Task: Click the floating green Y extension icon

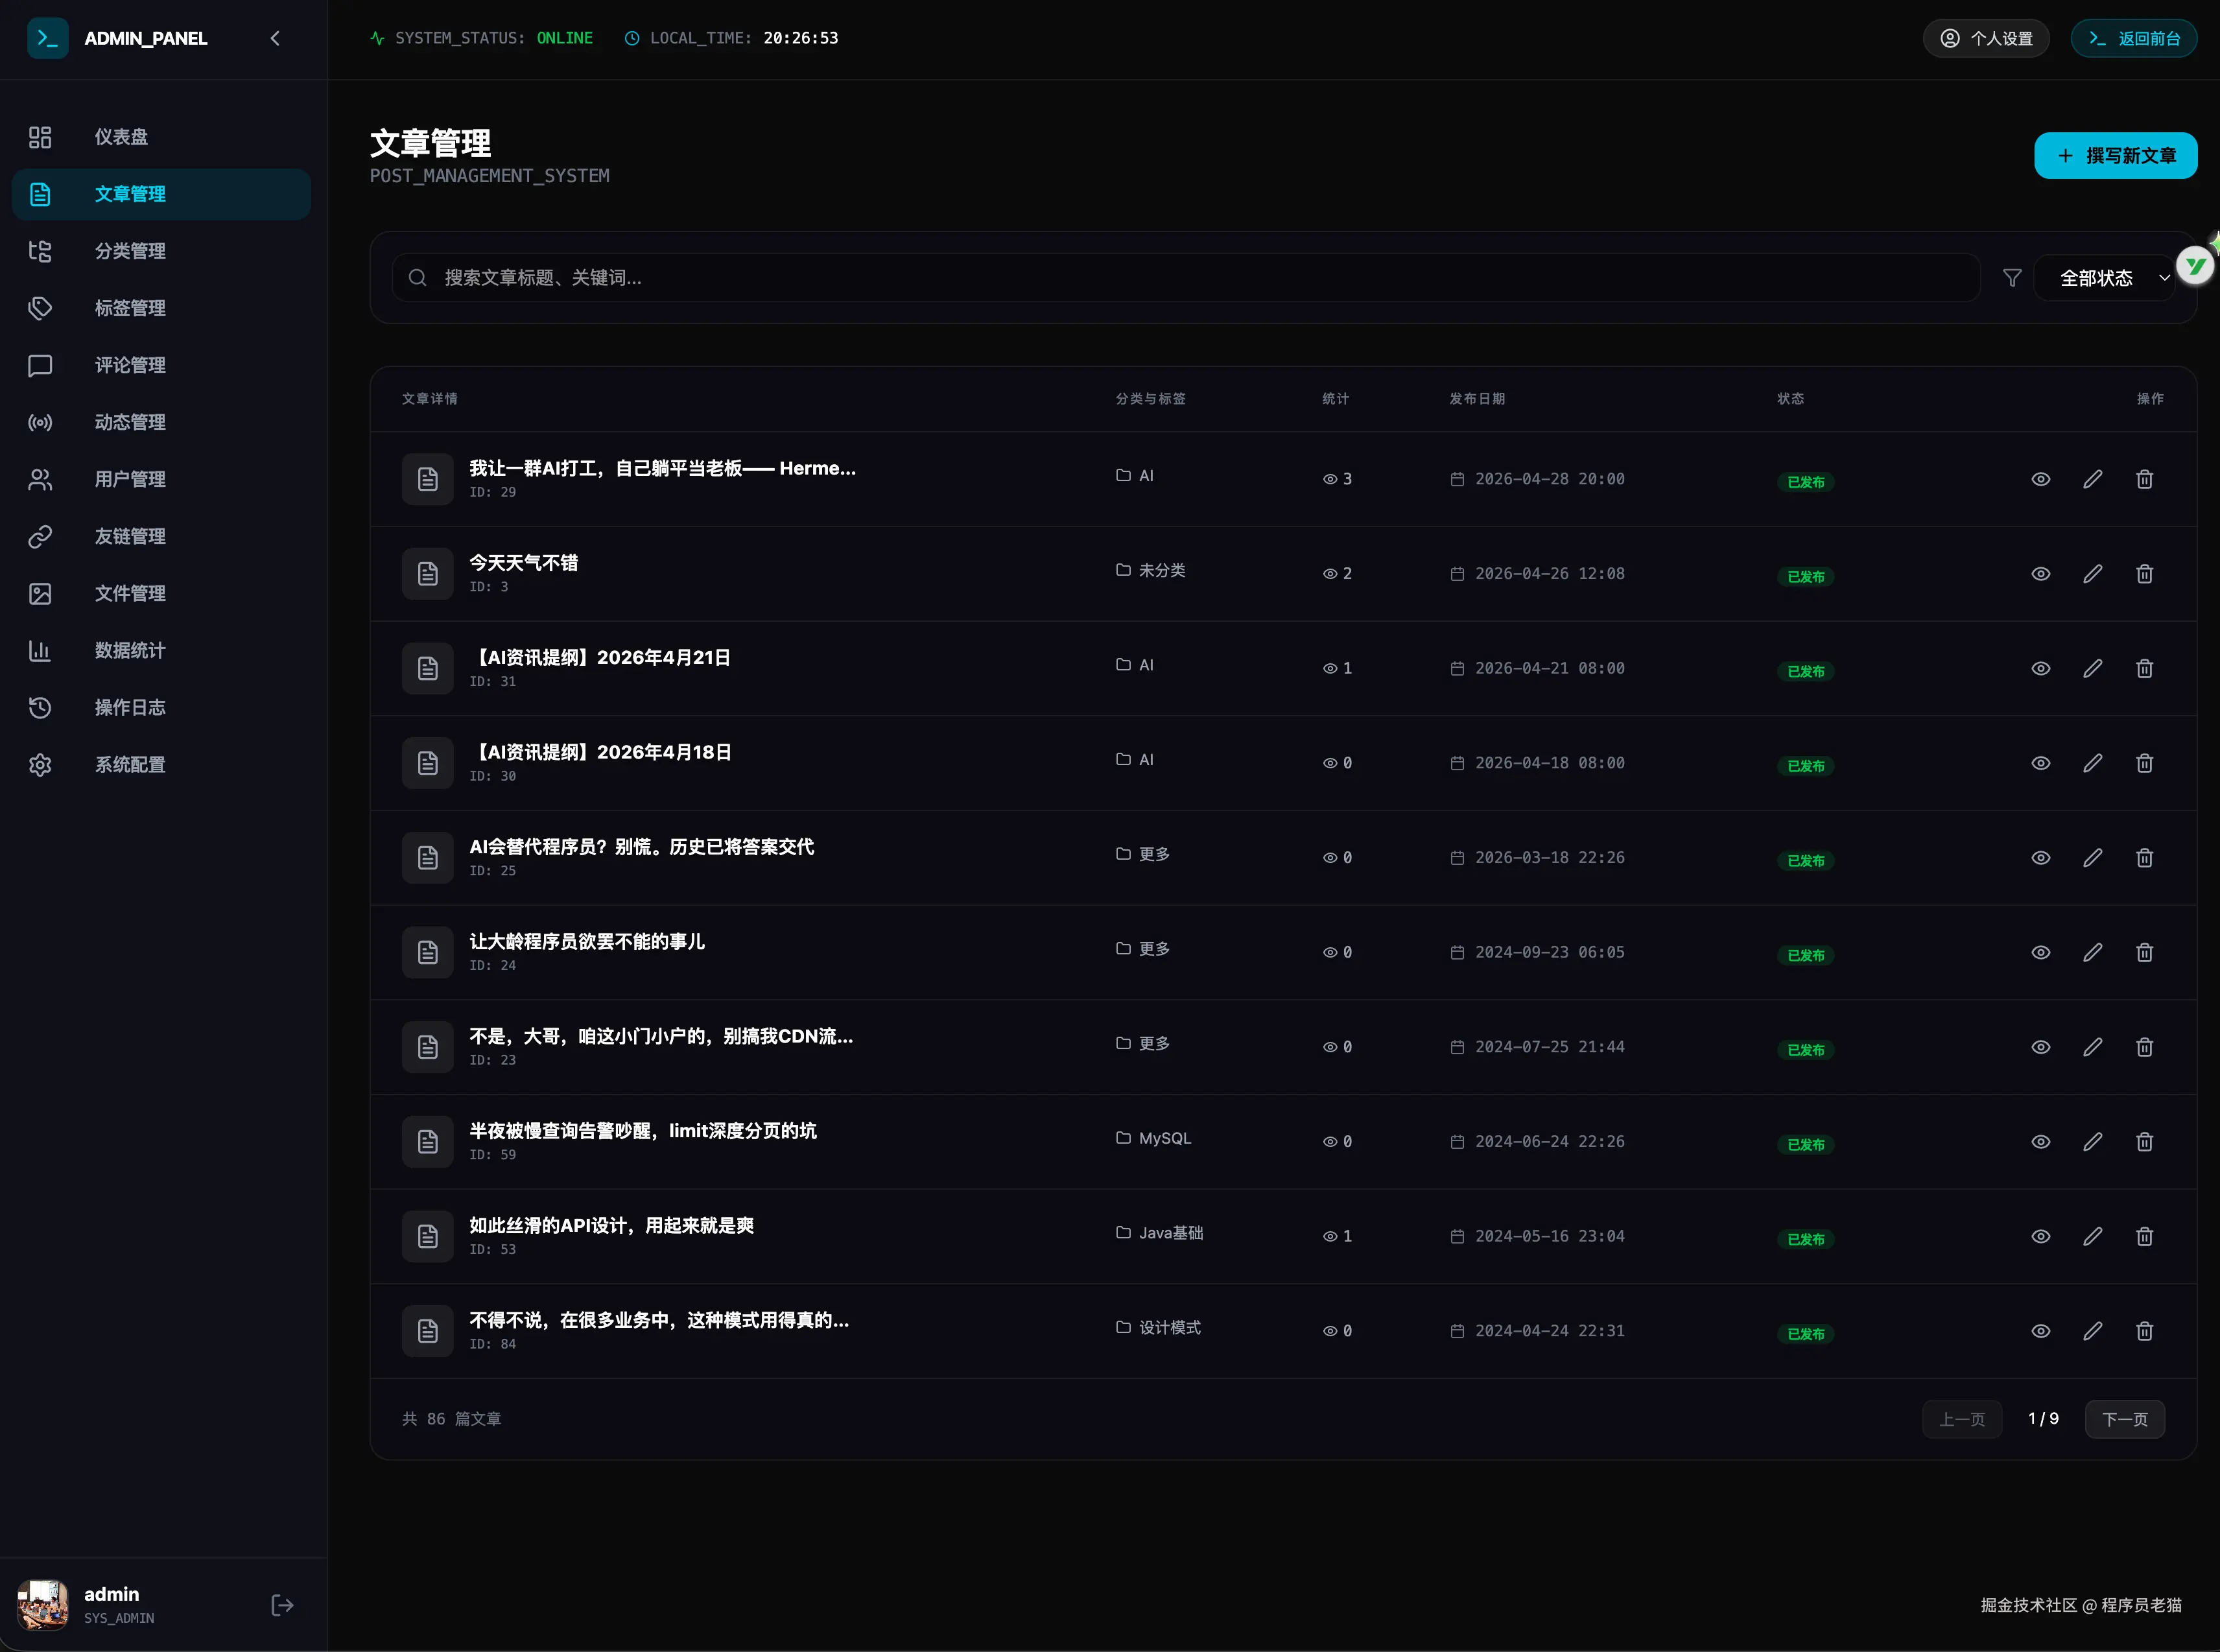Action: (2196, 266)
